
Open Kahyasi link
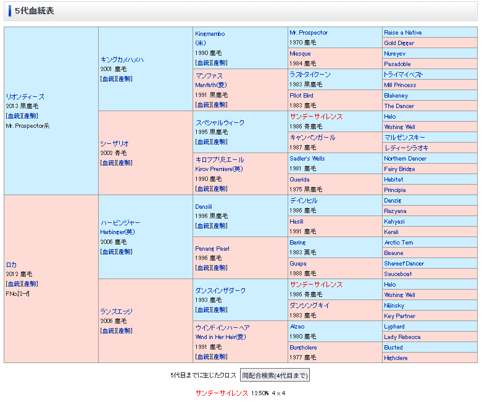394,222
